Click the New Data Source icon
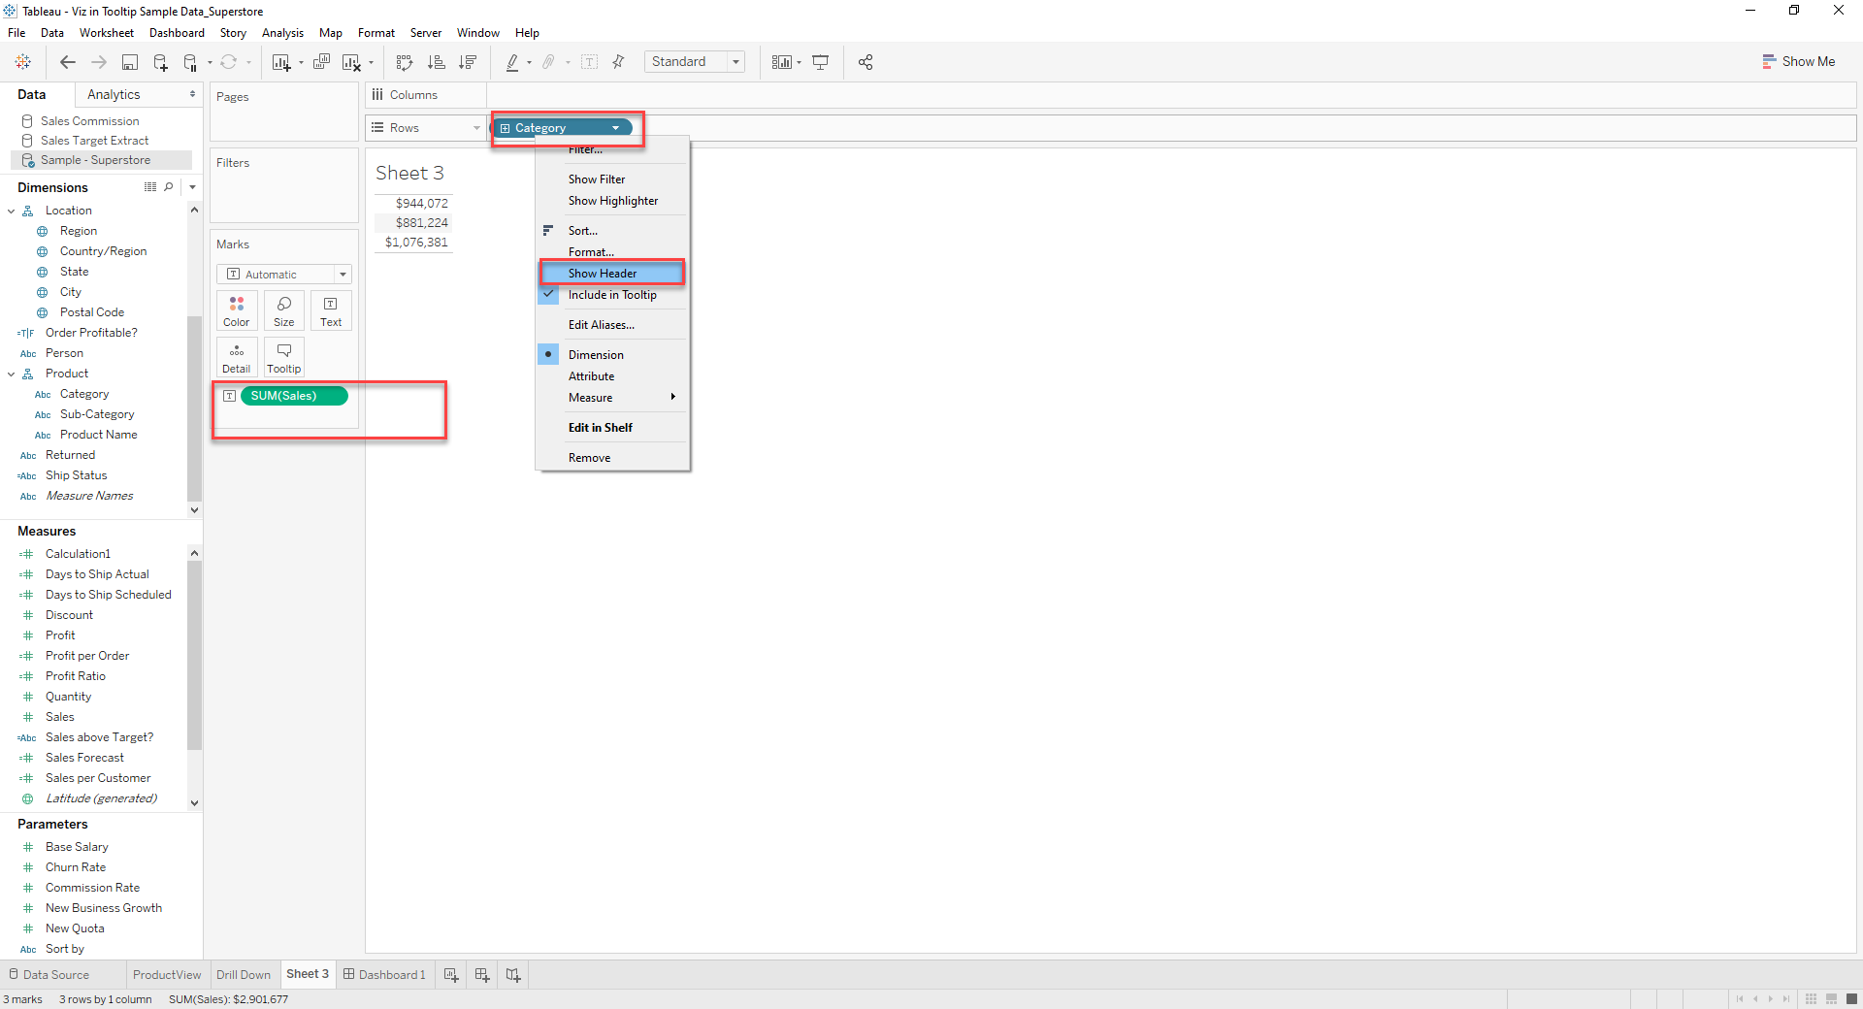 (x=160, y=62)
